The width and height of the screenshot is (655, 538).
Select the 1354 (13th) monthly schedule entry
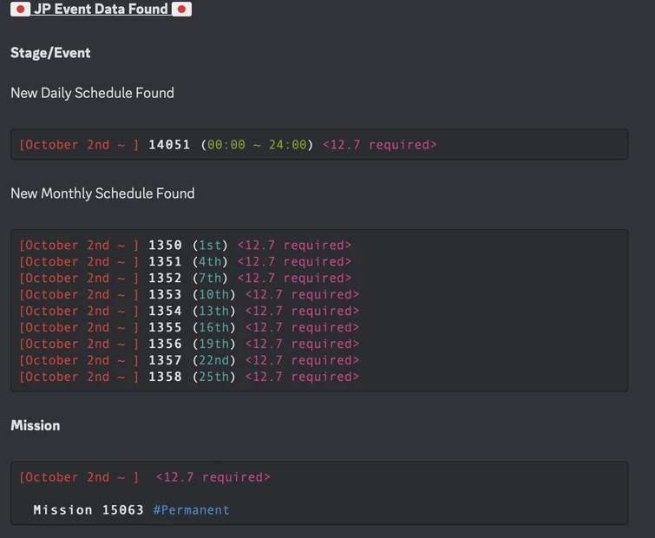[165, 312]
